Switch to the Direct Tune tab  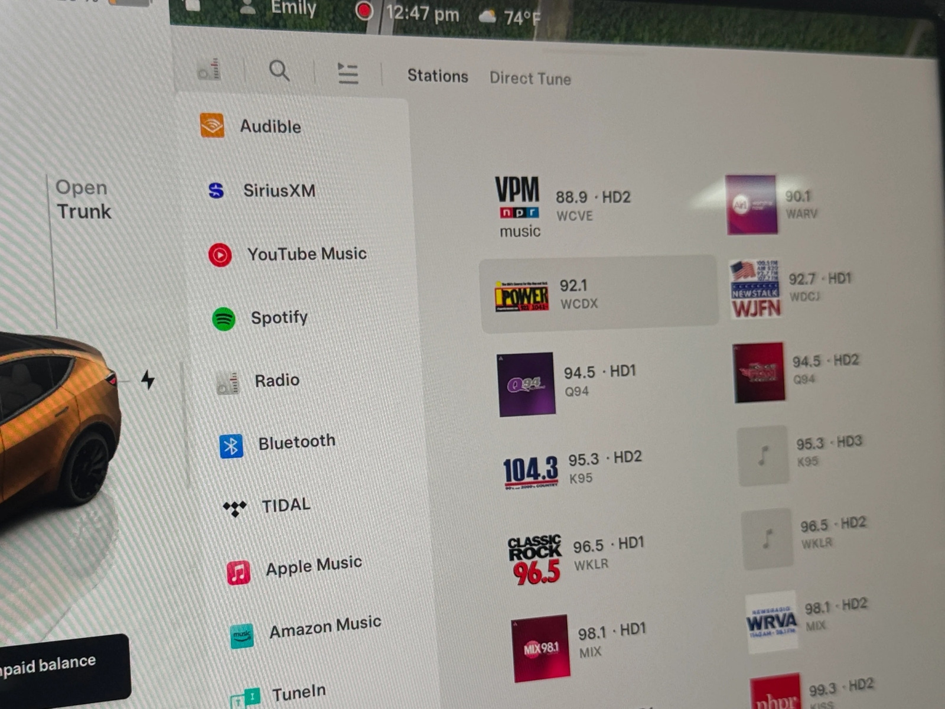click(530, 79)
